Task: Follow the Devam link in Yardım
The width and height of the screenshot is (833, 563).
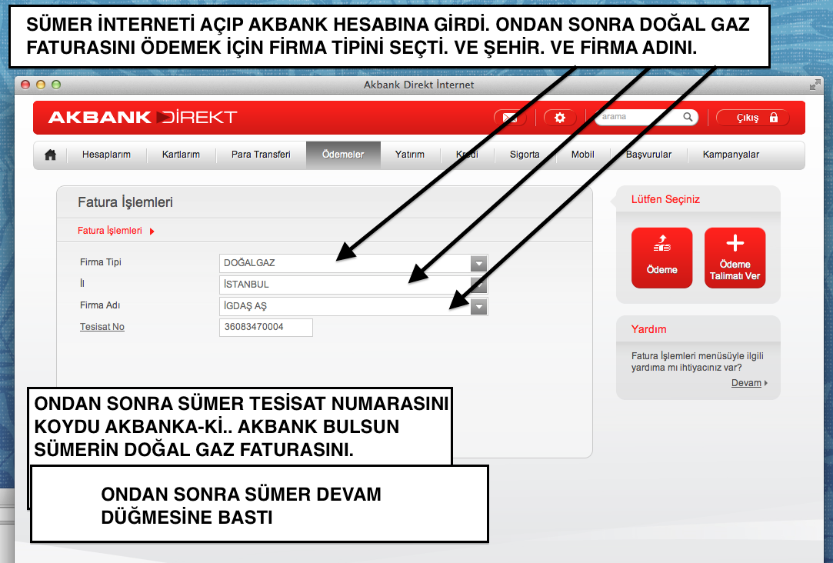Action: tap(746, 383)
